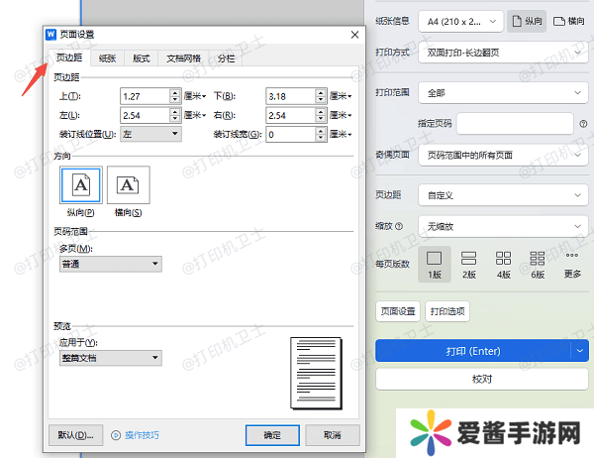Select portrait orientation icon in dialog
This screenshot has height=458, width=594.
[x=81, y=185]
